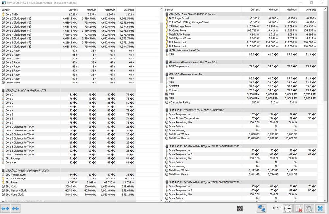Reset min/max values with the clock icon
The height and width of the screenshot is (214, 329).
coord(288,208)
